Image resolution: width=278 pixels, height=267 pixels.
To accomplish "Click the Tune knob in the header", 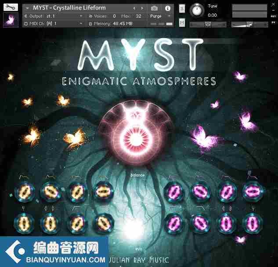I will pos(197,10).
